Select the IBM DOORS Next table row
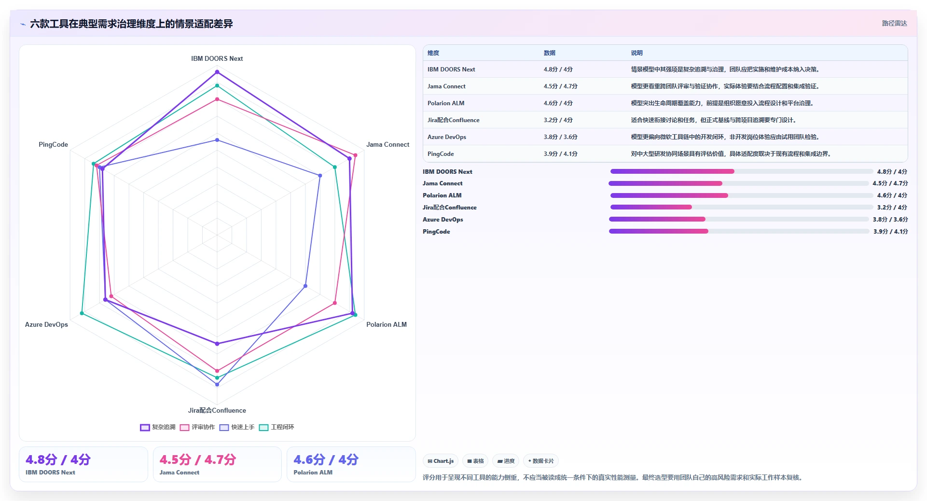 (665, 70)
